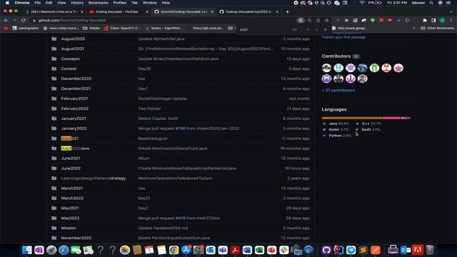Open the Contributors heading link
This screenshot has width=457, height=257.
point(336,56)
